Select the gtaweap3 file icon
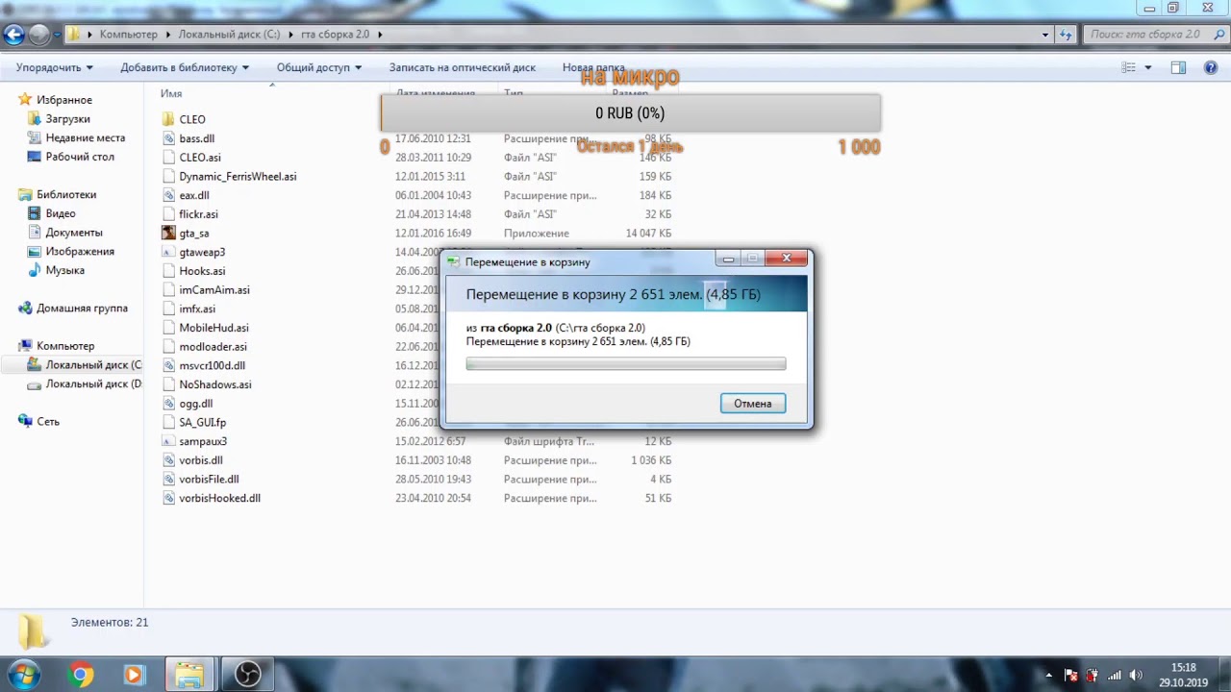Screen dimensions: 1231x692 (169, 252)
